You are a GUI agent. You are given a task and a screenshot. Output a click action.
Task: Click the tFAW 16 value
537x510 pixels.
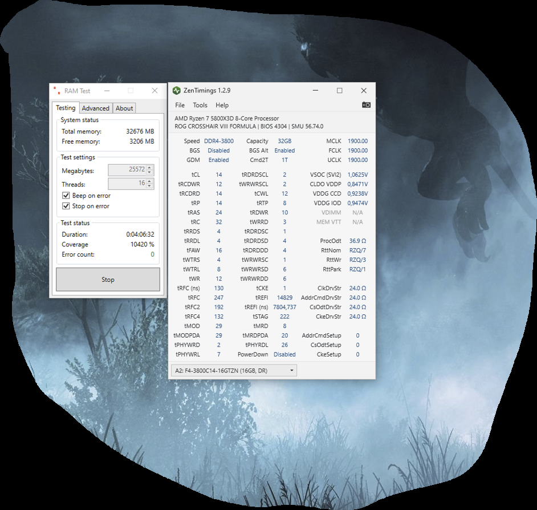pos(219,250)
